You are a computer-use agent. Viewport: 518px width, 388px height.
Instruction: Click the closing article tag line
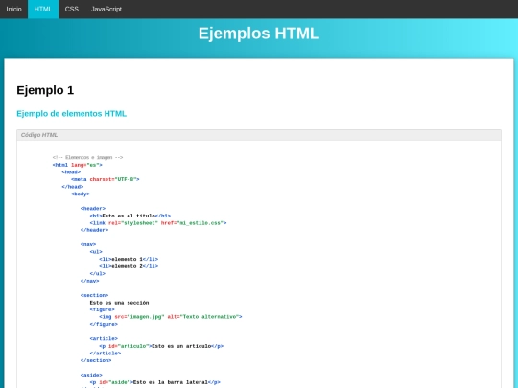click(x=106, y=353)
